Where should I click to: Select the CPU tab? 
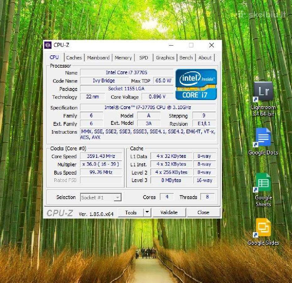click(54, 57)
